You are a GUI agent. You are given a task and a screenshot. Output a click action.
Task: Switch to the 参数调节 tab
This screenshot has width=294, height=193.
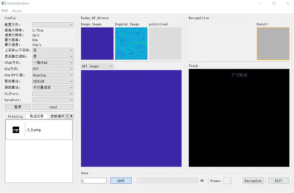[x=57, y=117]
